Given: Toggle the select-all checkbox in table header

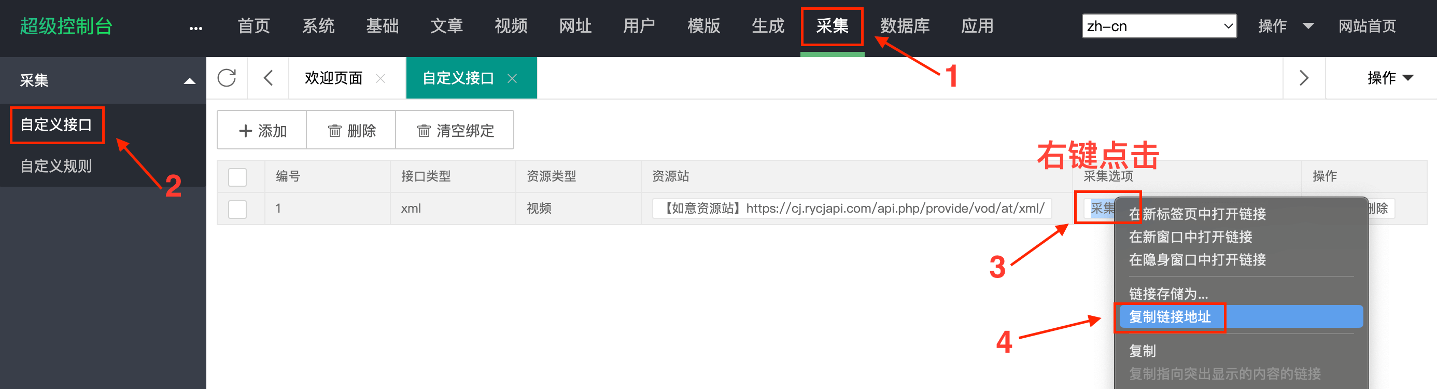Looking at the screenshot, I should (x=237, y=177).
